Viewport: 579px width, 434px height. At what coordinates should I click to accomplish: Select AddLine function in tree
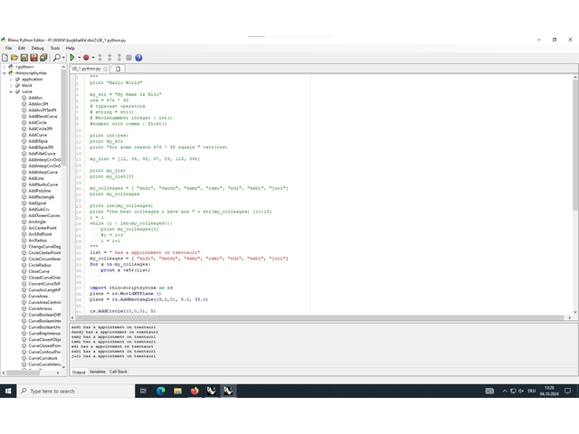pos(36,179)
